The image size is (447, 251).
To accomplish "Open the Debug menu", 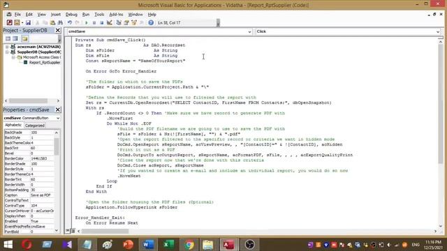I will 71,14.
